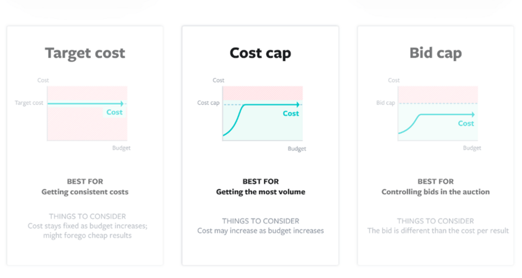This screenshot has width=522, height=278.
Task: Click 'Getting consistent costs' text
Action: [x=85, y=192]
